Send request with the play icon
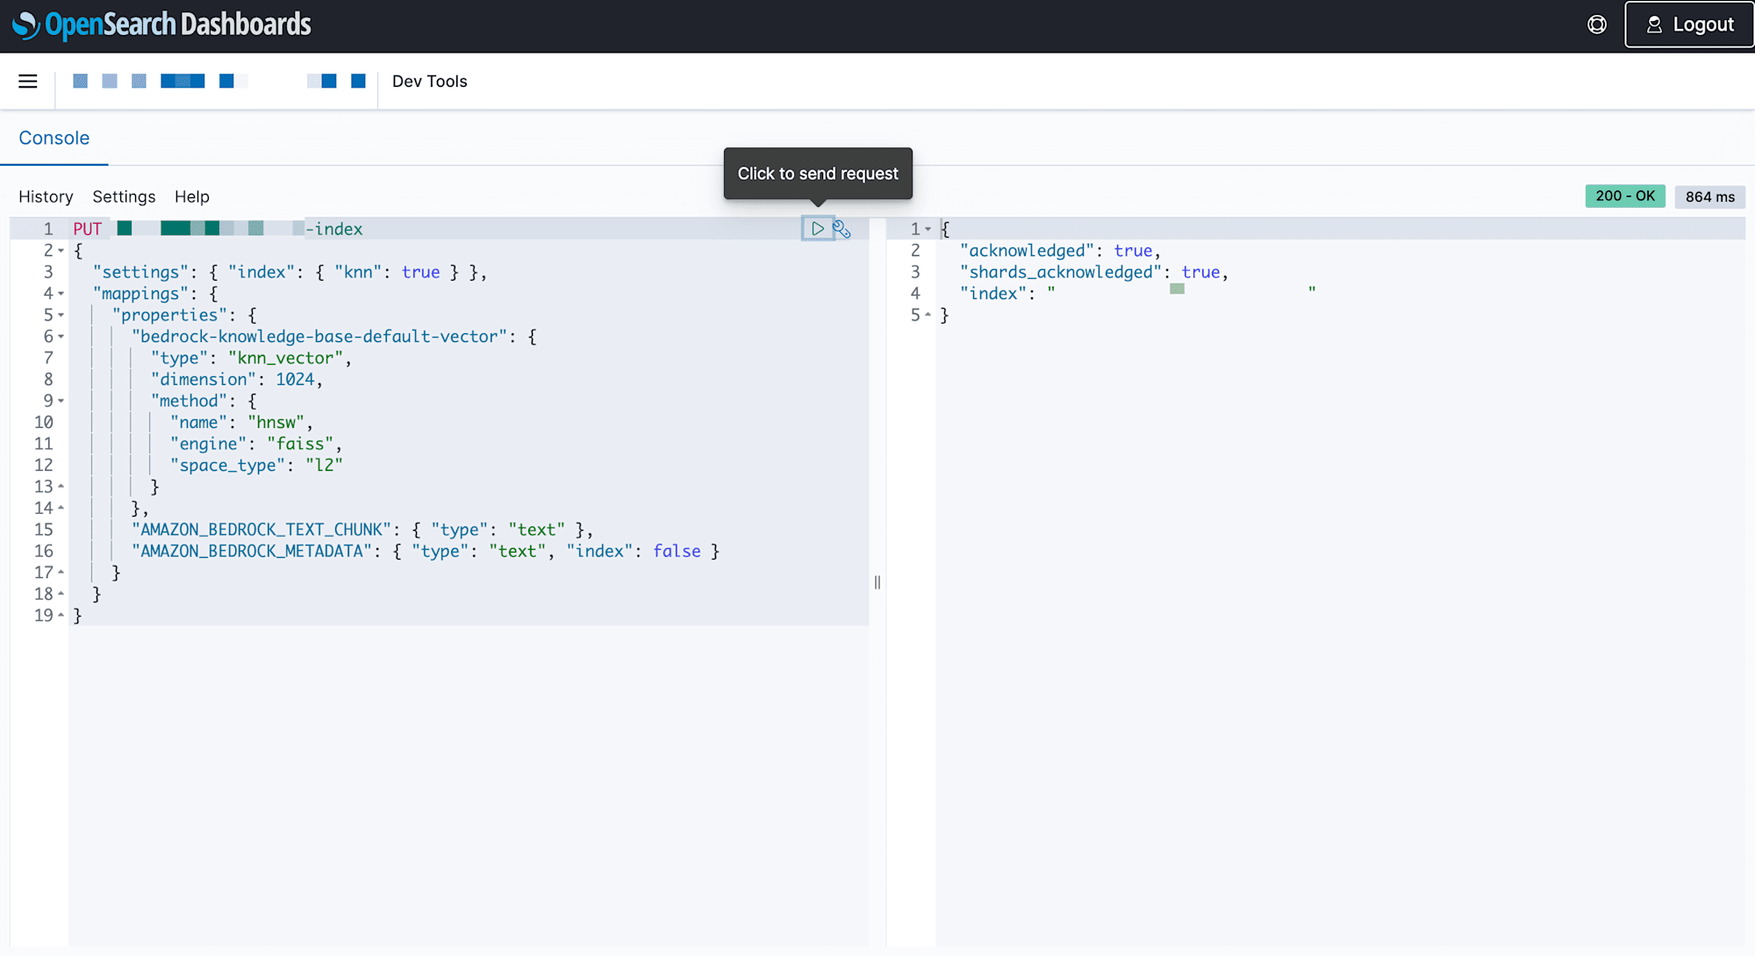This screenshot has width=1755, height=956. pyautogui.click(x=817, y=229)
